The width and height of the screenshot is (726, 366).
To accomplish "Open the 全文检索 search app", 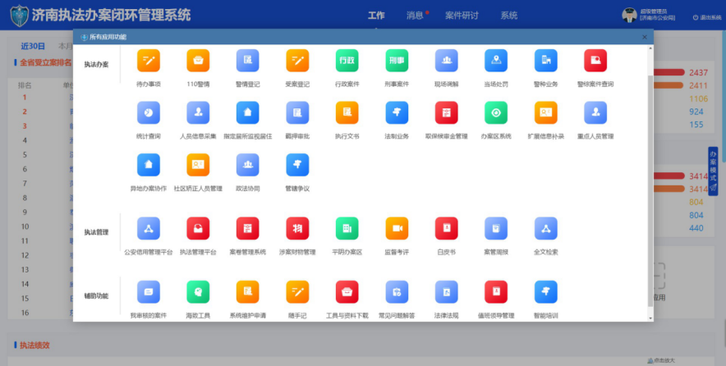I will pos(546,228).
